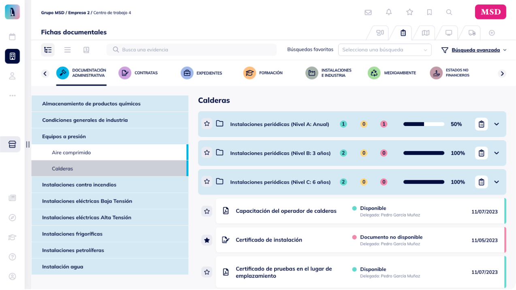Toggle Nivel C: 6 años chevron
The image size is (516, 290).
click(497, 182)
